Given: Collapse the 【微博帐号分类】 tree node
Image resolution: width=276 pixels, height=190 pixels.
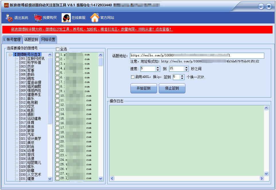Looking at the screenshot, I should click(x=10, y=55).
